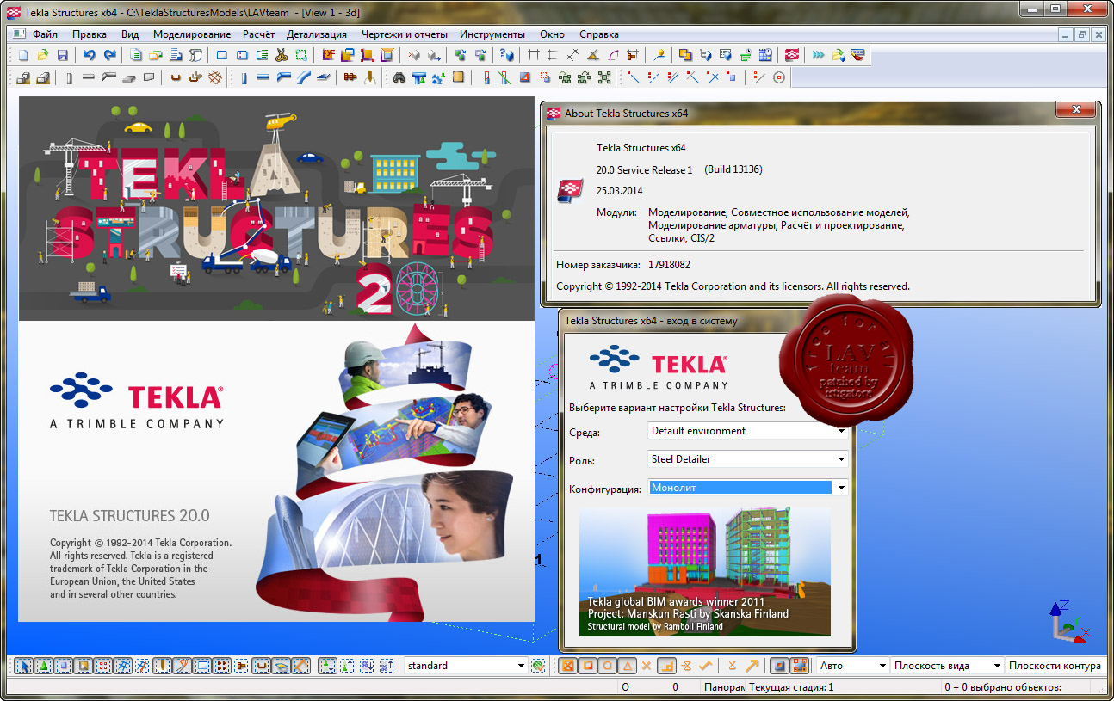Click the selection filter icon beside standard

coord(539,666)
